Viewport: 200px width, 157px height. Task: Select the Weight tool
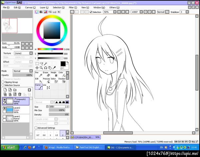point(54,74)
